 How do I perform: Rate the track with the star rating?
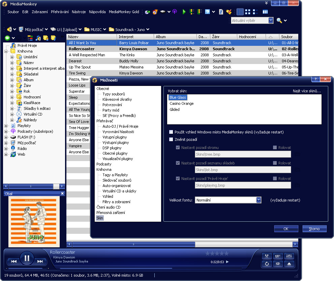217,253
